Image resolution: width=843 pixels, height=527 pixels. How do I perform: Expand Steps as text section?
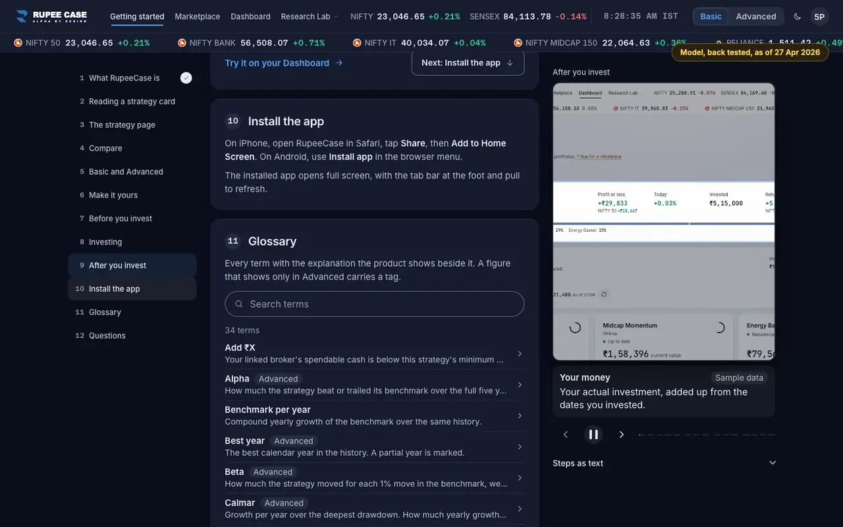point(664,463)
